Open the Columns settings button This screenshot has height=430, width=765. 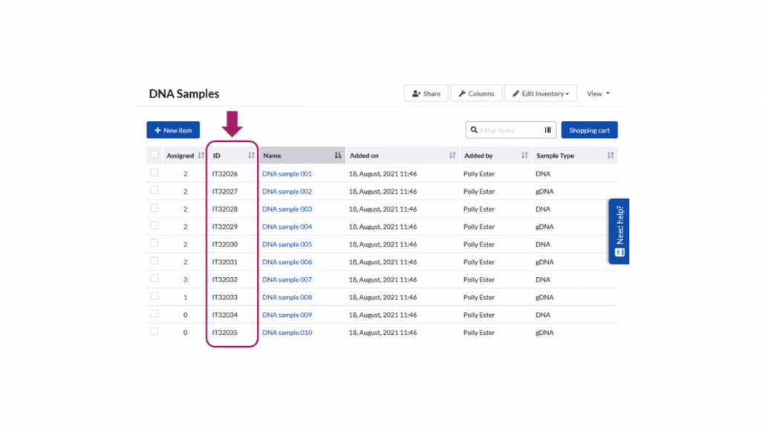pos(476,94)
